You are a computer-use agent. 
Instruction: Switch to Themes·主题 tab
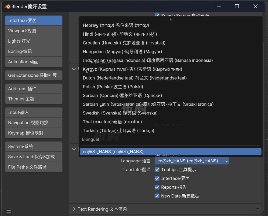point(34,99)
